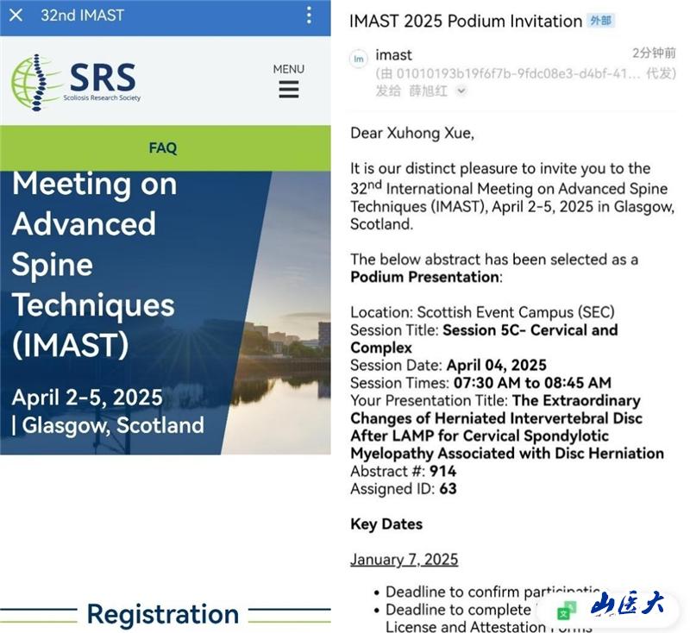Tap the April 2–5, 2025 date text

[87, 398]
